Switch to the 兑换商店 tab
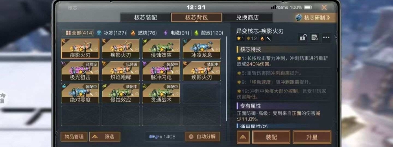The width and height of the screenshot is (393, 147). 247,17
